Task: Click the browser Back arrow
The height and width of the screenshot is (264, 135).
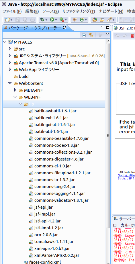Action: pos(117,36)
